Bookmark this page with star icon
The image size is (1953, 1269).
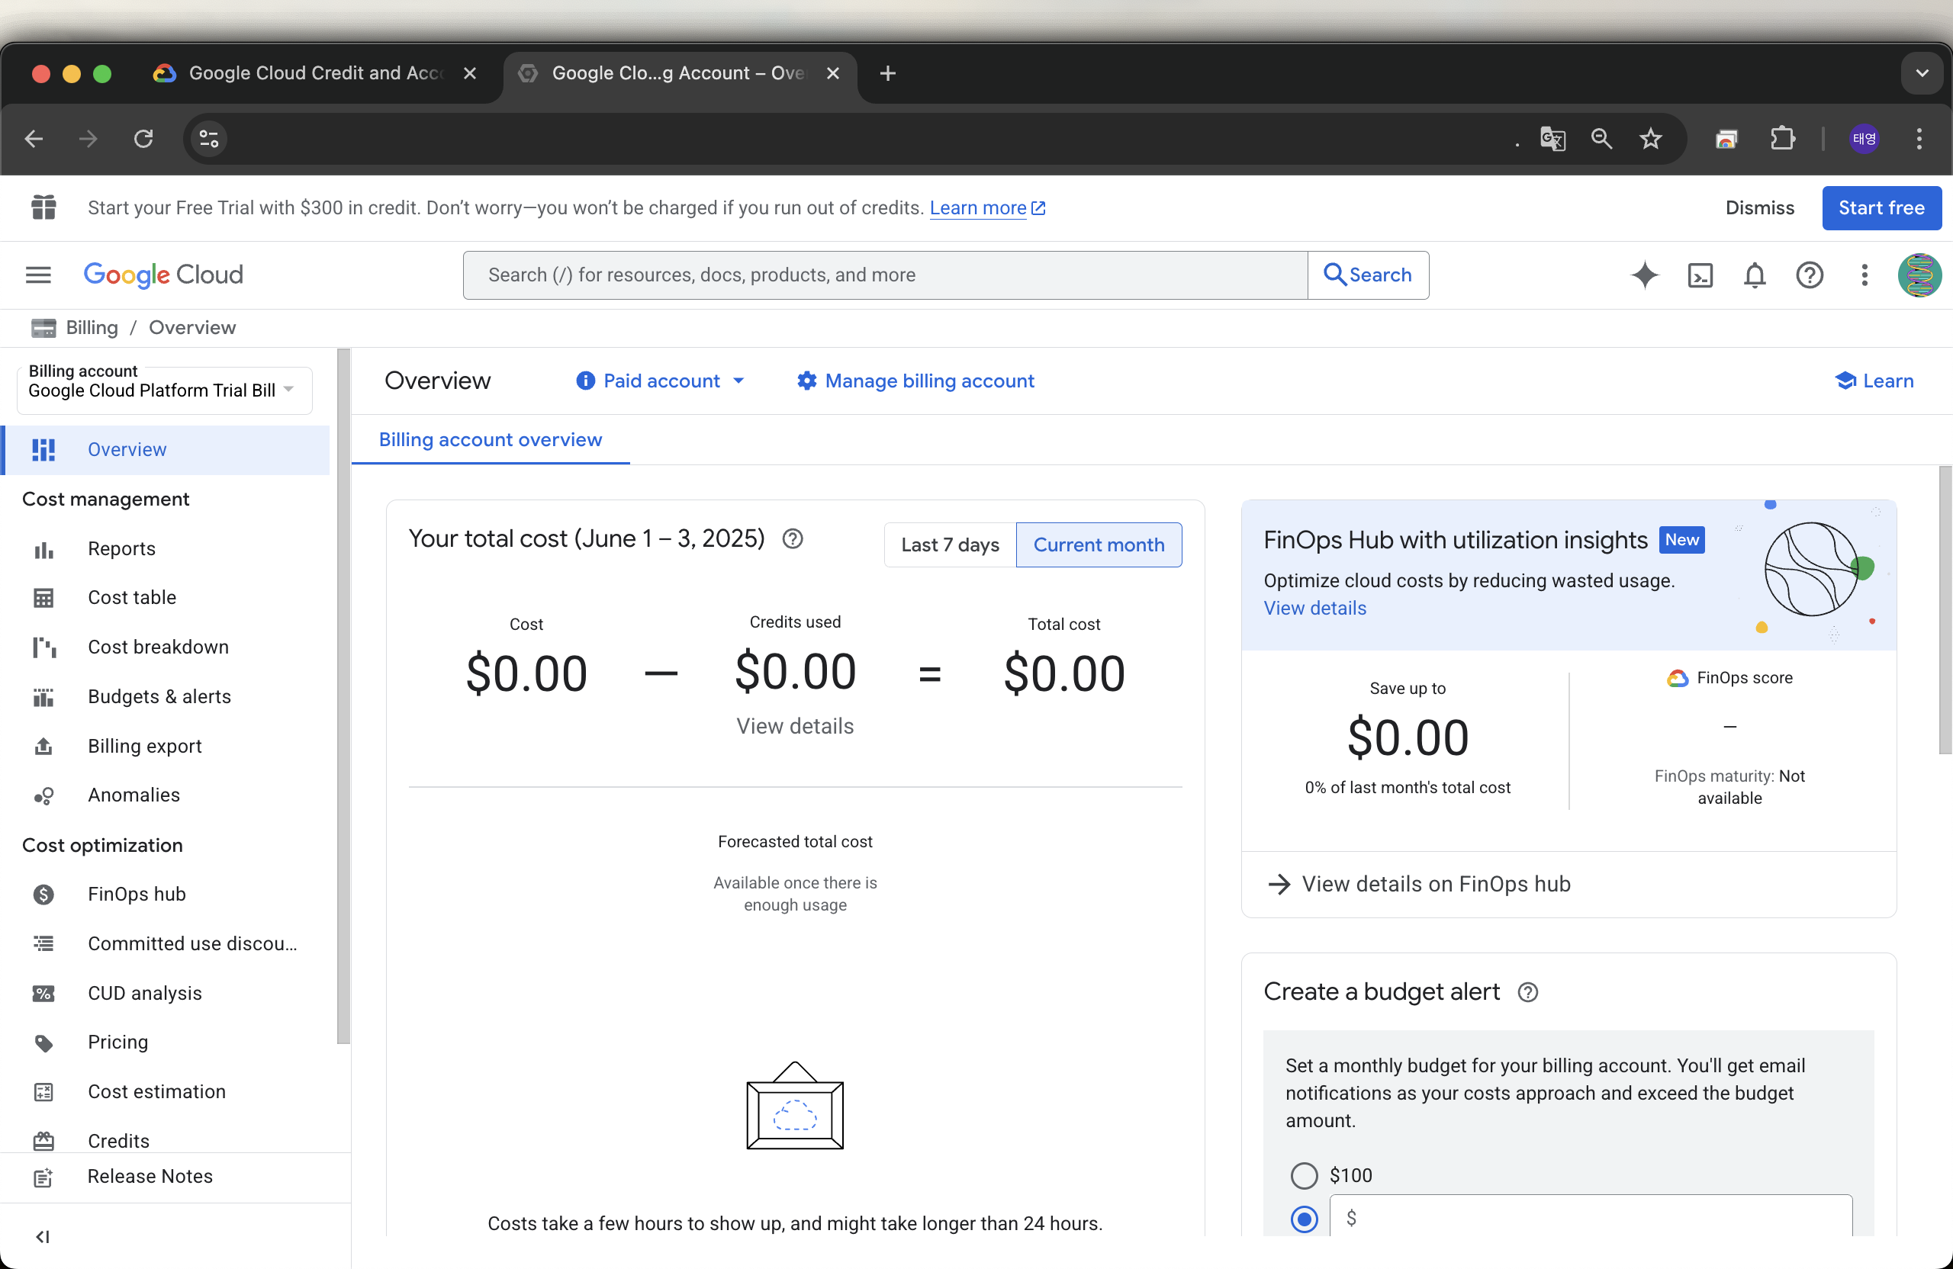pos(1651,139)
